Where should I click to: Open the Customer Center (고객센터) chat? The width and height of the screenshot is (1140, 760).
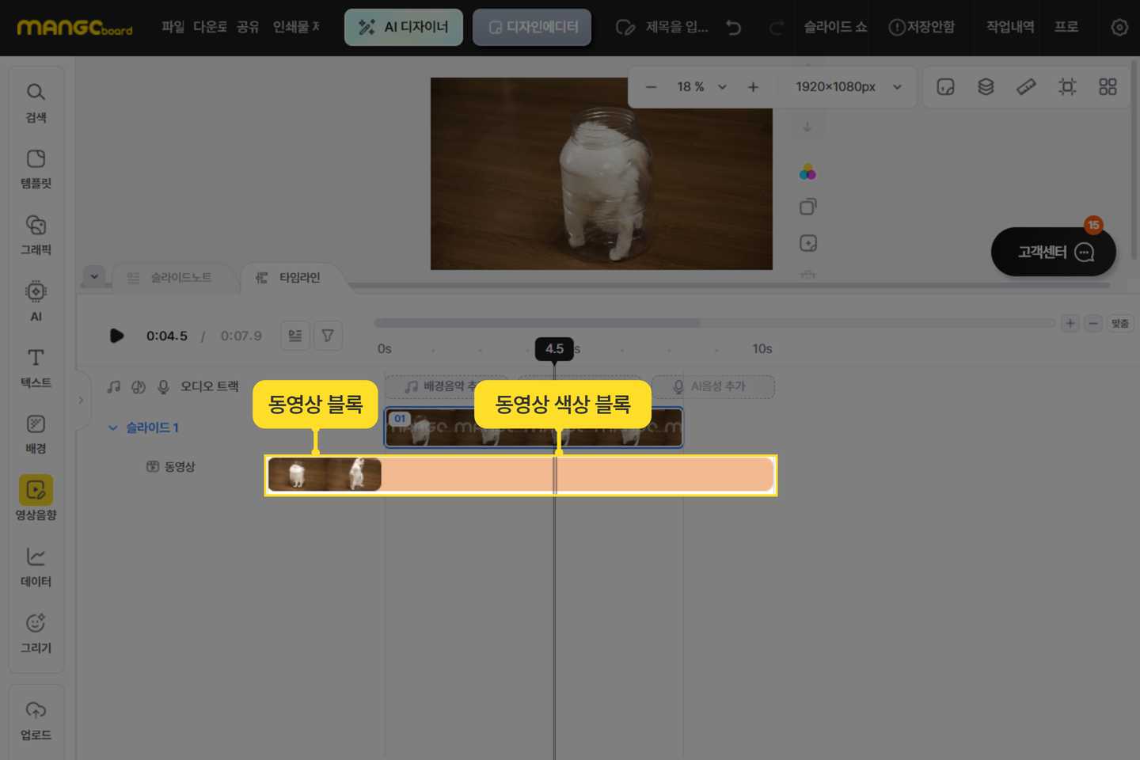(x=1054, y=252)
